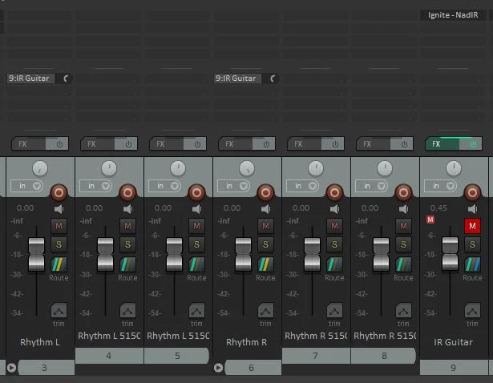Solo the Rhythm L track
The width and height of the screenshot is (493, 383).
click(x=59, y=244)
